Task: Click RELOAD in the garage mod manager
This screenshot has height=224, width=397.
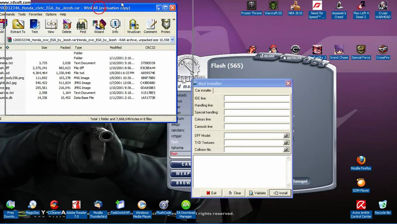Action: [x=268, y=56]
